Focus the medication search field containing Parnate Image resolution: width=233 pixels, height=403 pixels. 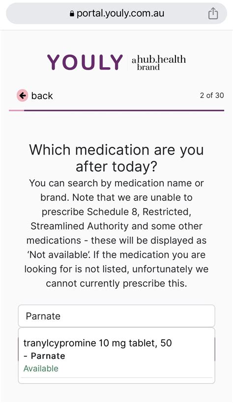point(116,316)
